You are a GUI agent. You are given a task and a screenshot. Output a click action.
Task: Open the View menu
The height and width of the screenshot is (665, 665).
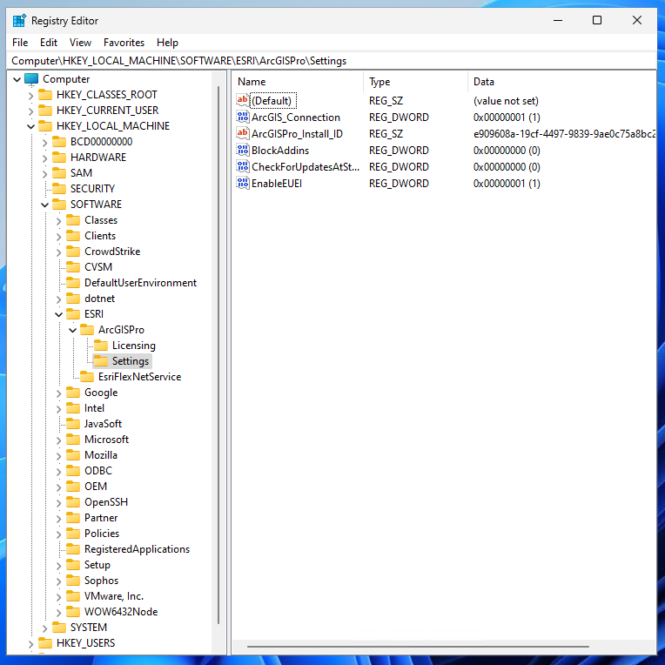click(x=80, y=43)
